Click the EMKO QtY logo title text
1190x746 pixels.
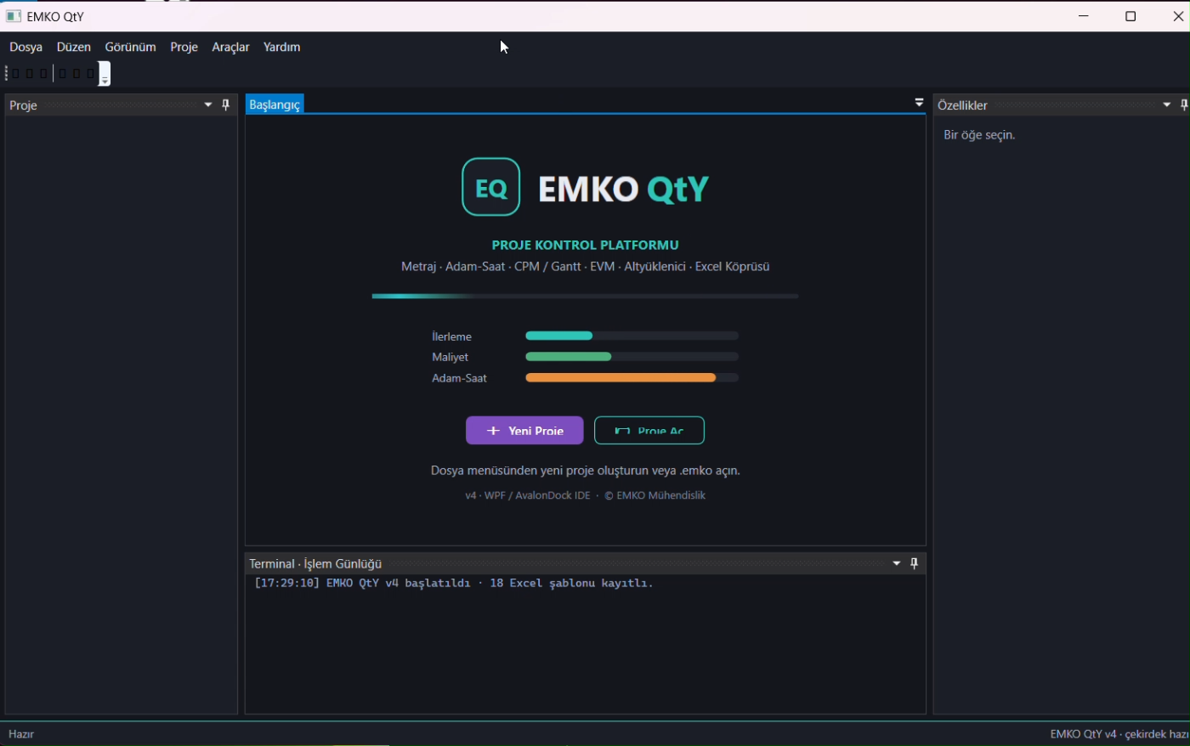[623, 189]
